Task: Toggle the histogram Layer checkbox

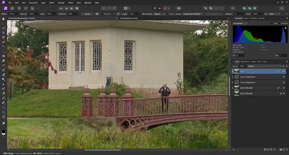Action: tap(272, 23)
